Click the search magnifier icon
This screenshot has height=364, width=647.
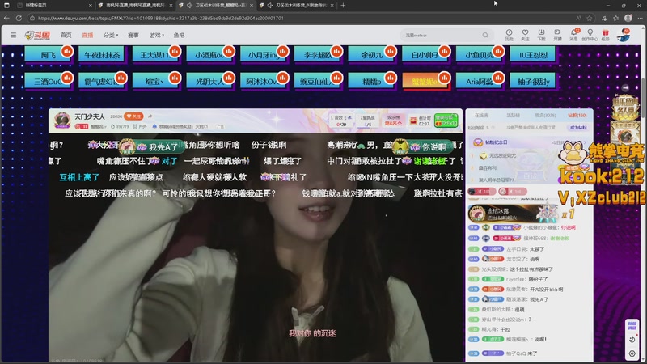pos(485,35)
